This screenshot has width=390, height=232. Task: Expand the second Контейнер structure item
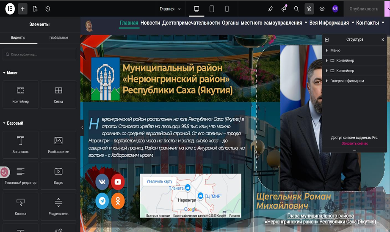coord(327,71)
